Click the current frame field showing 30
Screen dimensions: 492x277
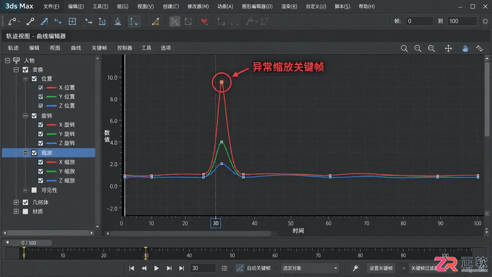(x=203, y=268)
